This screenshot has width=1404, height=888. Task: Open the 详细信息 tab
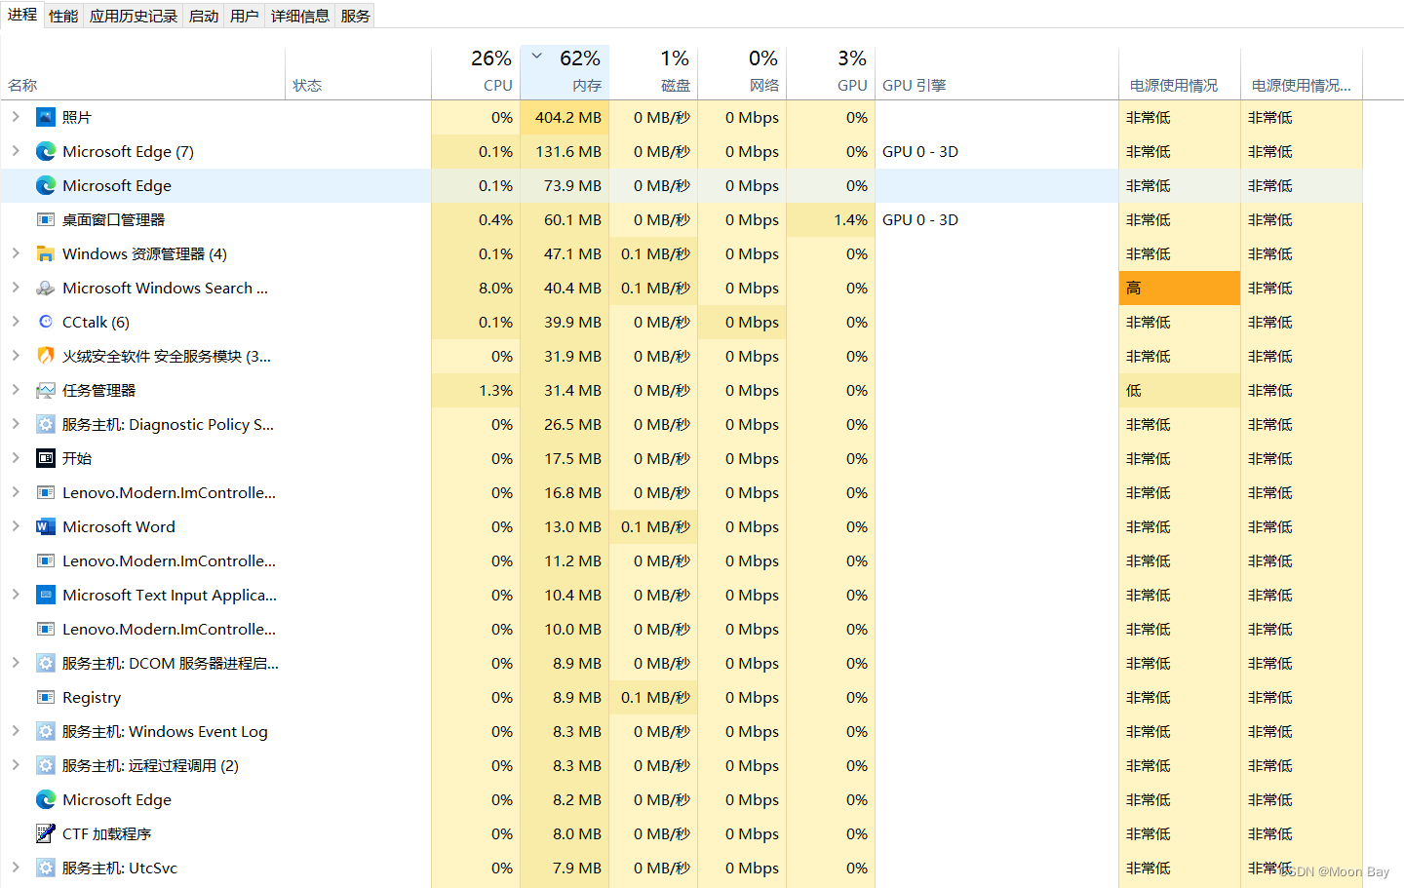pyautogui.click(x=300, y=16)
